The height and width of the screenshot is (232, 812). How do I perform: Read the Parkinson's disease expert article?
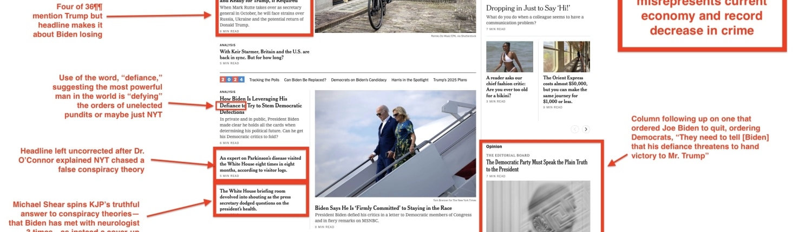pos(260,164)
